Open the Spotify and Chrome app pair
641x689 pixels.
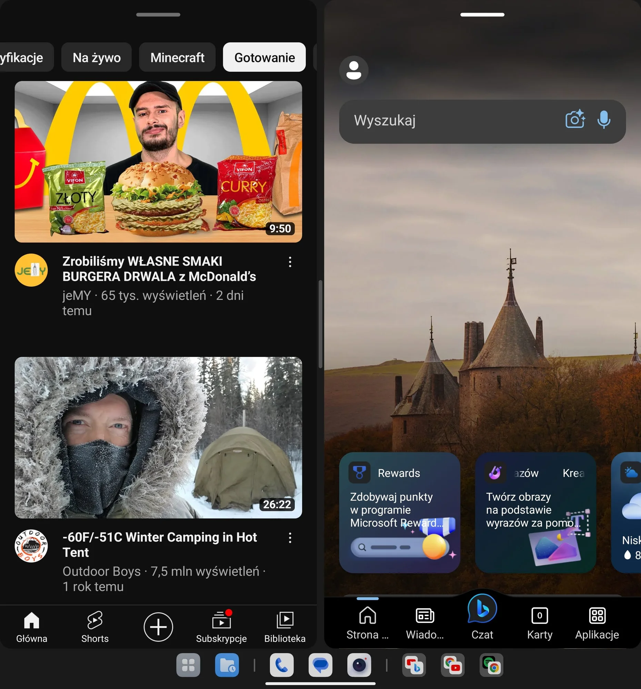[x=491, y=665]
